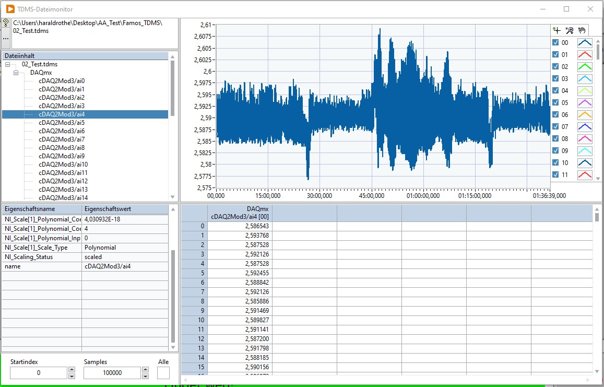Activate the hand pan tool

tap(582, 30)
